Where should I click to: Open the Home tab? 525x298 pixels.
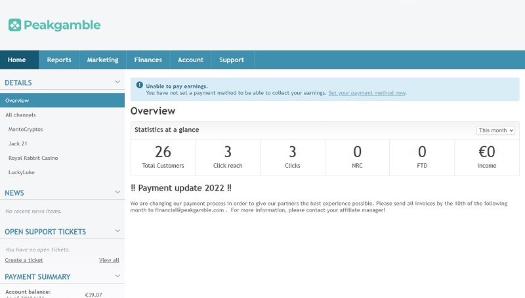19,60
